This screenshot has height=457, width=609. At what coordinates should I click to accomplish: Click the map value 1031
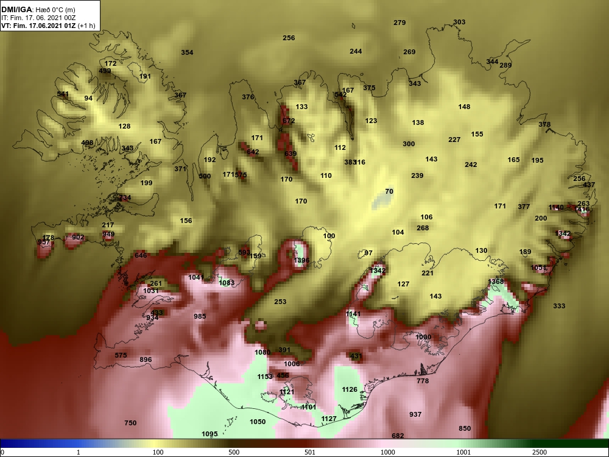(150, 291)
